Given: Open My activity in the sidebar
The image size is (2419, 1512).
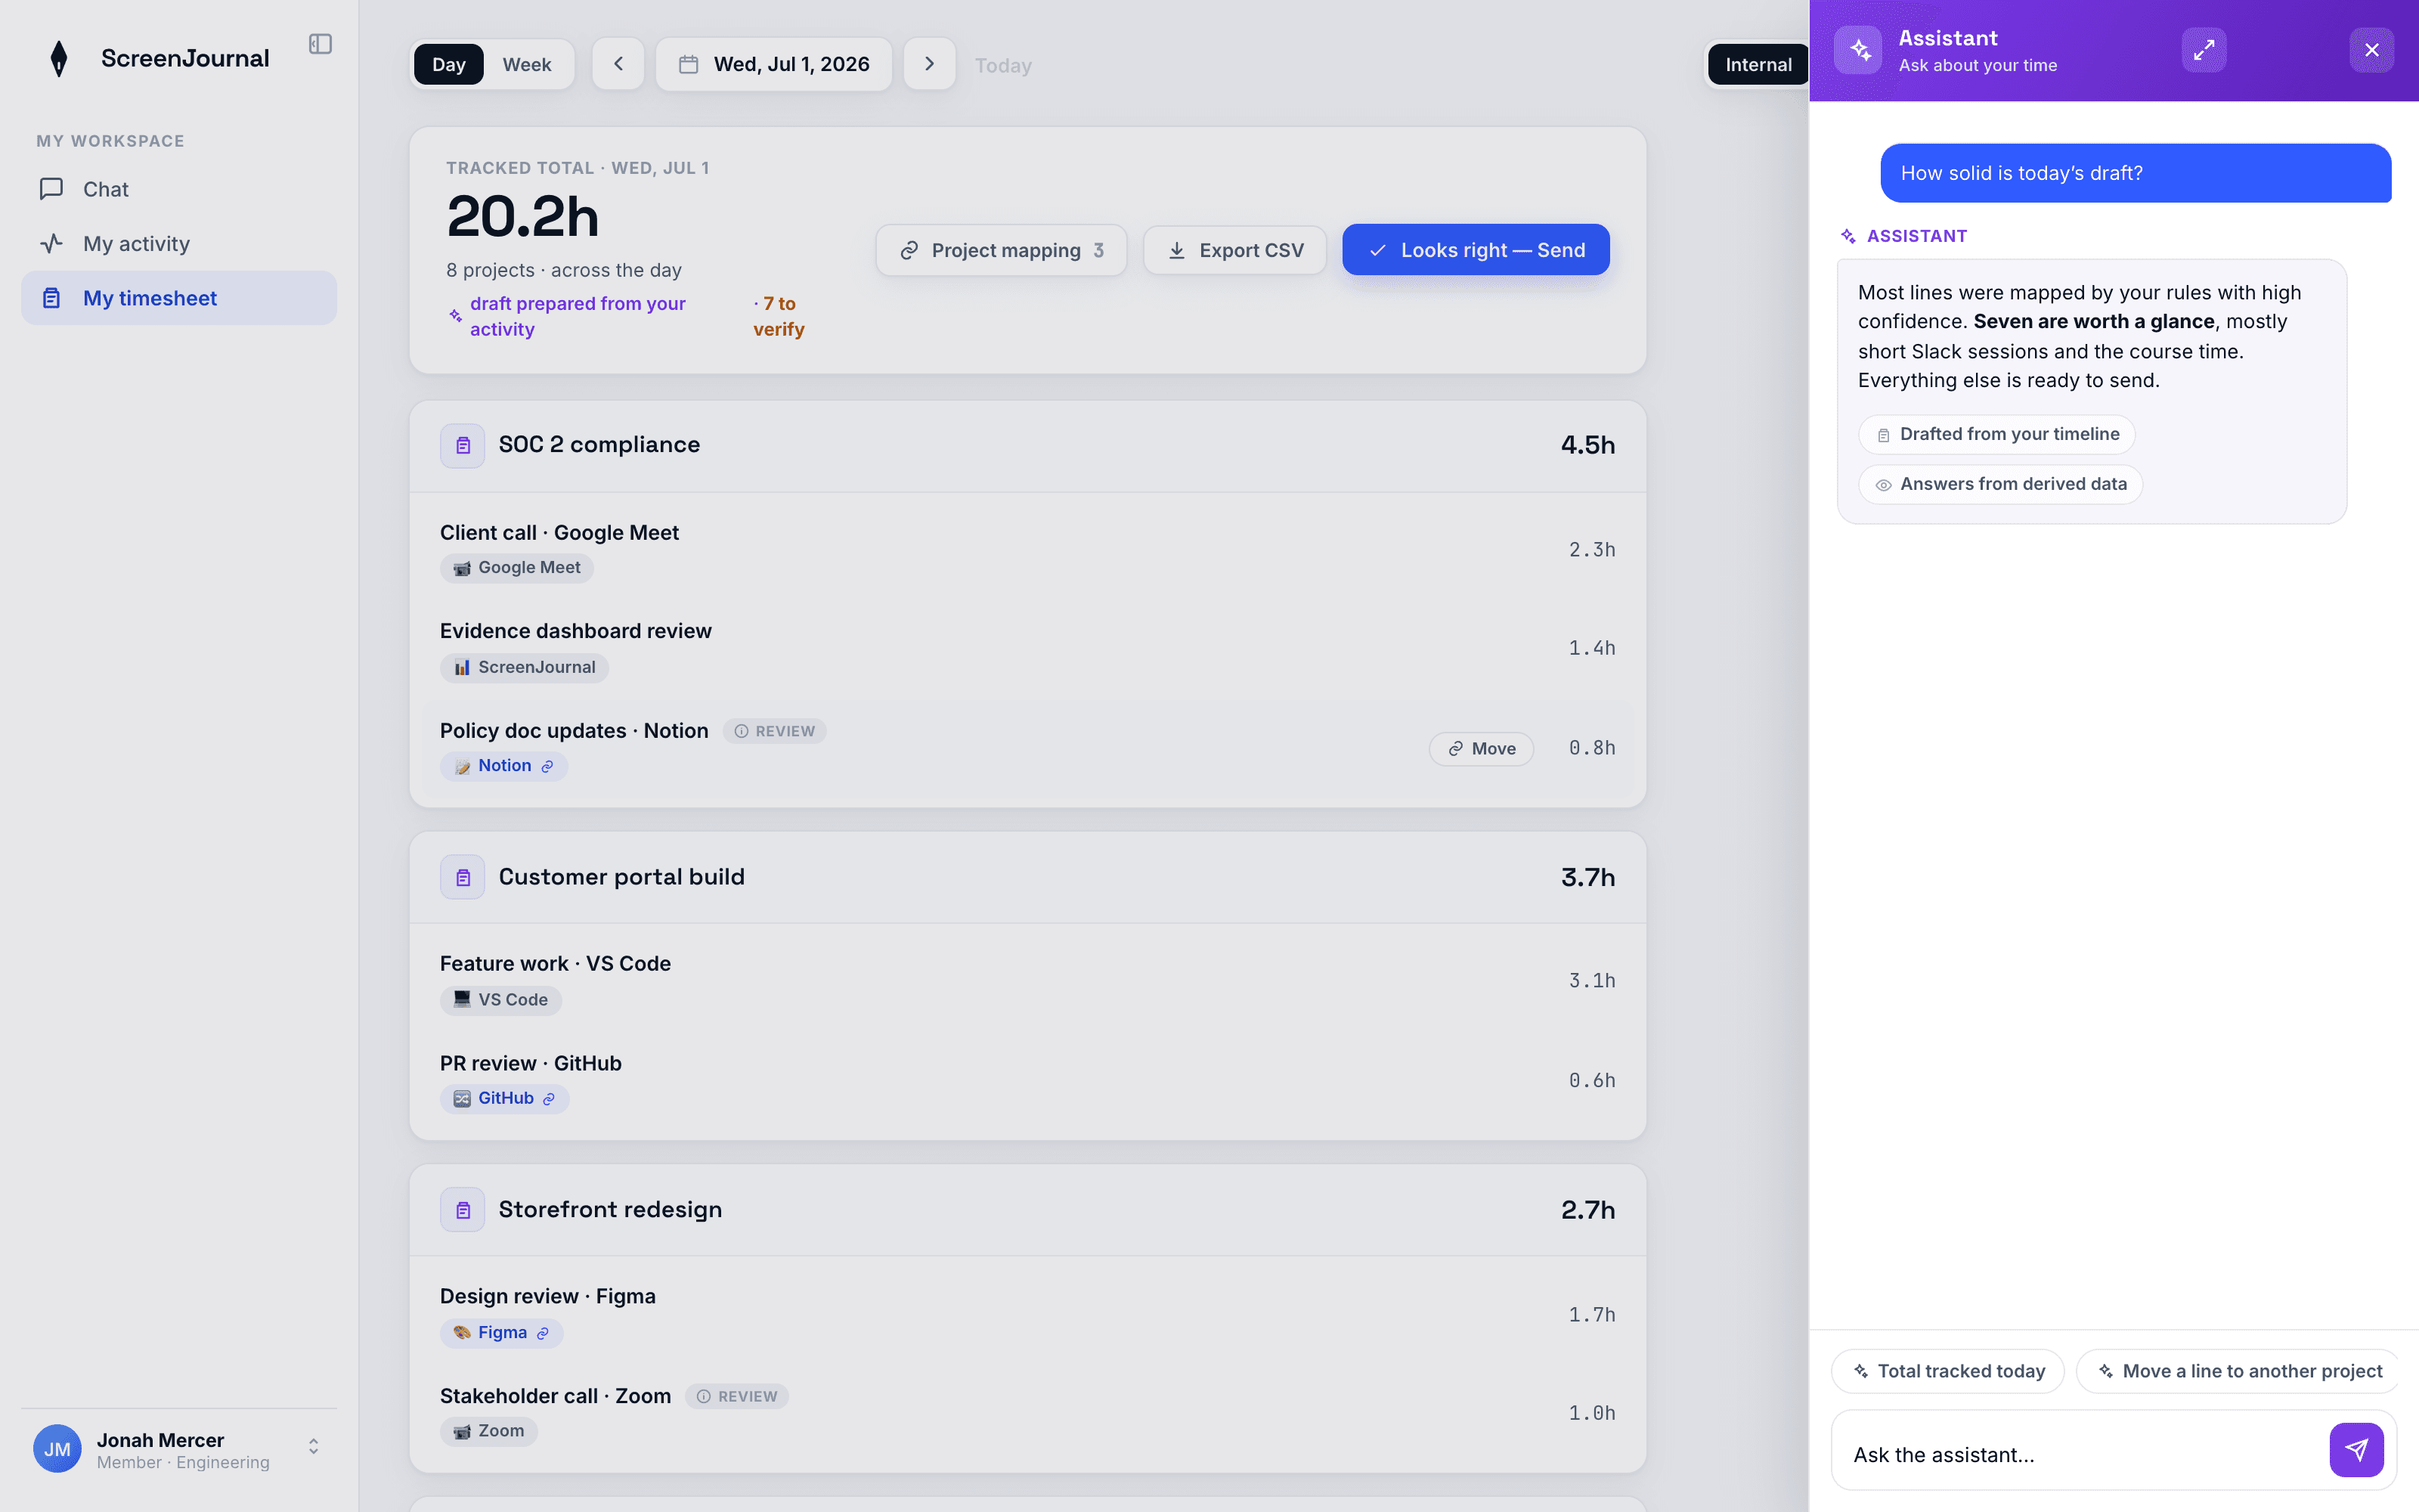Looking at the screenshot, I should click(179, 243).
